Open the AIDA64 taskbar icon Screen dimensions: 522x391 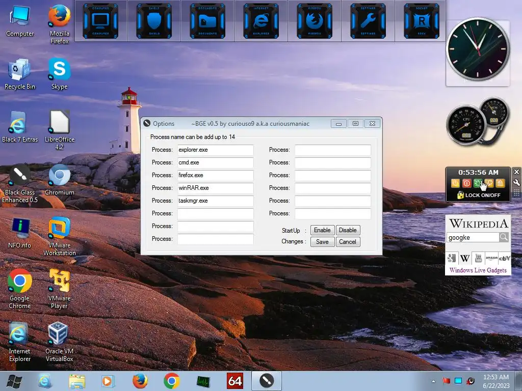(235, 381)
